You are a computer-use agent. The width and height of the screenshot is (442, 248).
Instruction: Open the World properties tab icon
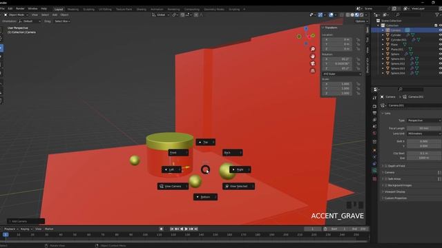374,133
